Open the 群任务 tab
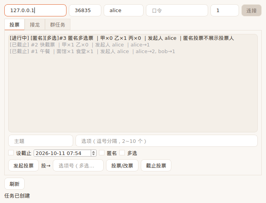 click(58, 25)
